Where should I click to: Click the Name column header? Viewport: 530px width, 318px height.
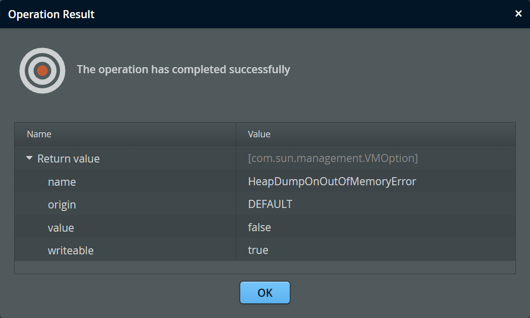[x=39, y=134]
